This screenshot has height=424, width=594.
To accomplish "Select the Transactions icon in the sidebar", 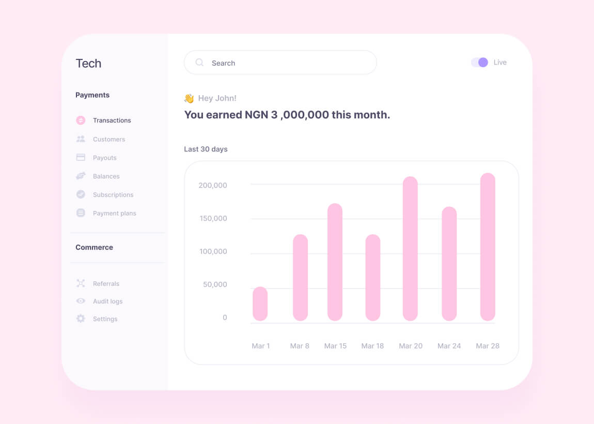I will [81, 119].
